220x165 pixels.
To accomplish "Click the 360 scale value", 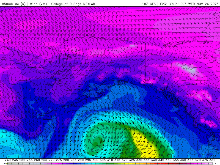I will (x=183, y=160).
